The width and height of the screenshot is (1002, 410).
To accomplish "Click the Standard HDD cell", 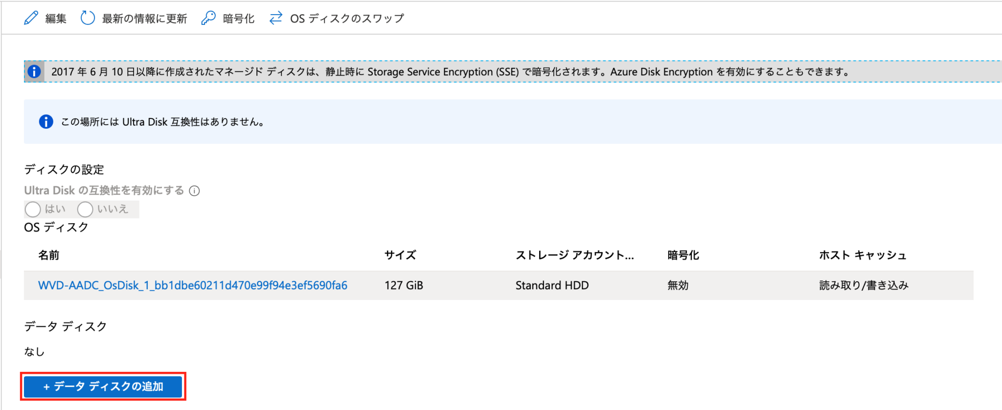I will (552, 285).
